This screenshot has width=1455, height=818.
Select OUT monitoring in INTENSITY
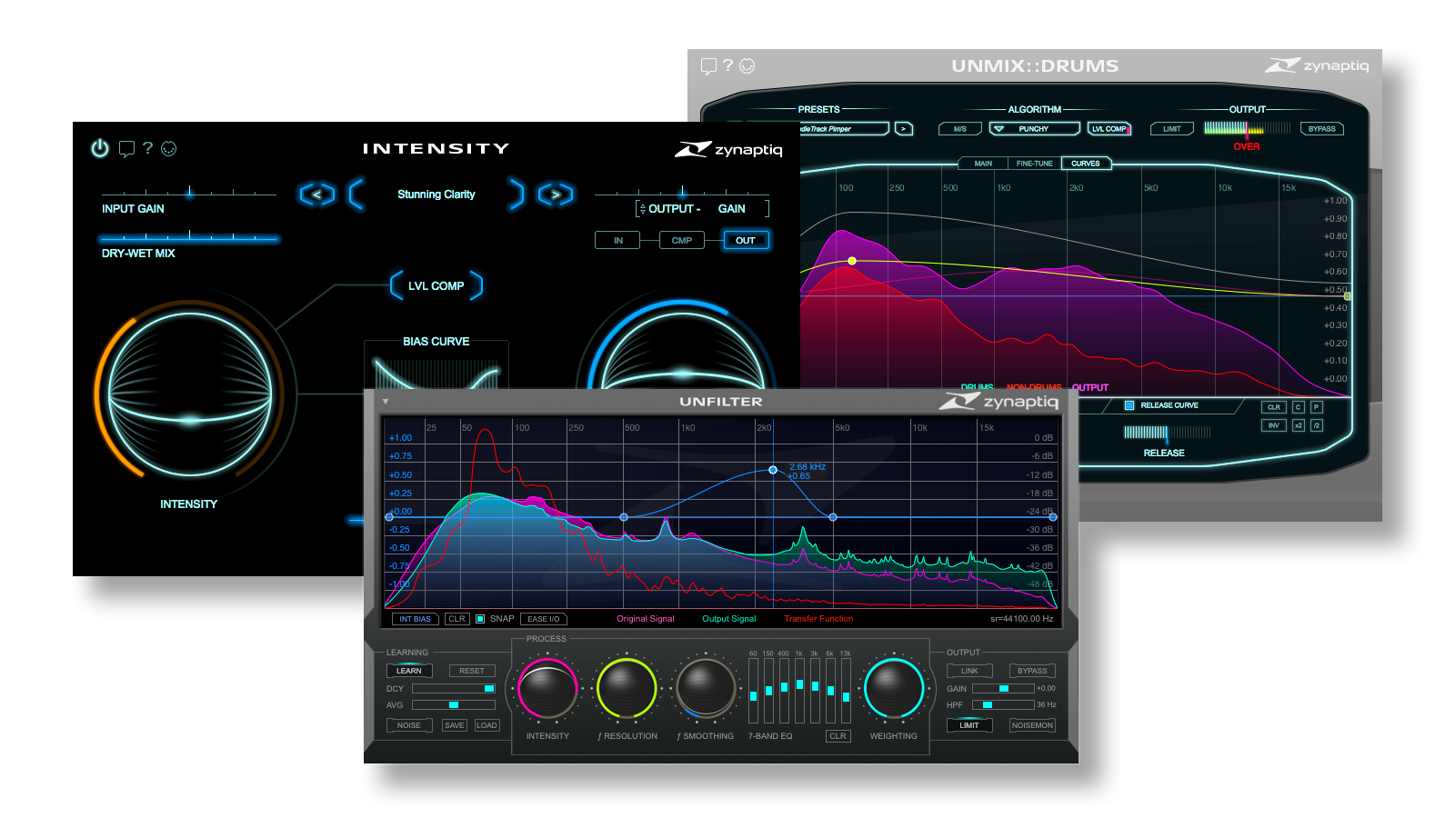coord(746,241)
